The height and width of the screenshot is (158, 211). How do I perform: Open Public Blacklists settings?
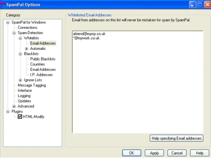pyautogui.click(x=43, y=59)
